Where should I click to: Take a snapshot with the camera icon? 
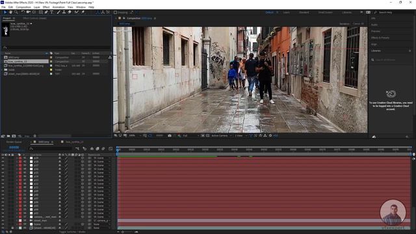[x=170, y=136]
